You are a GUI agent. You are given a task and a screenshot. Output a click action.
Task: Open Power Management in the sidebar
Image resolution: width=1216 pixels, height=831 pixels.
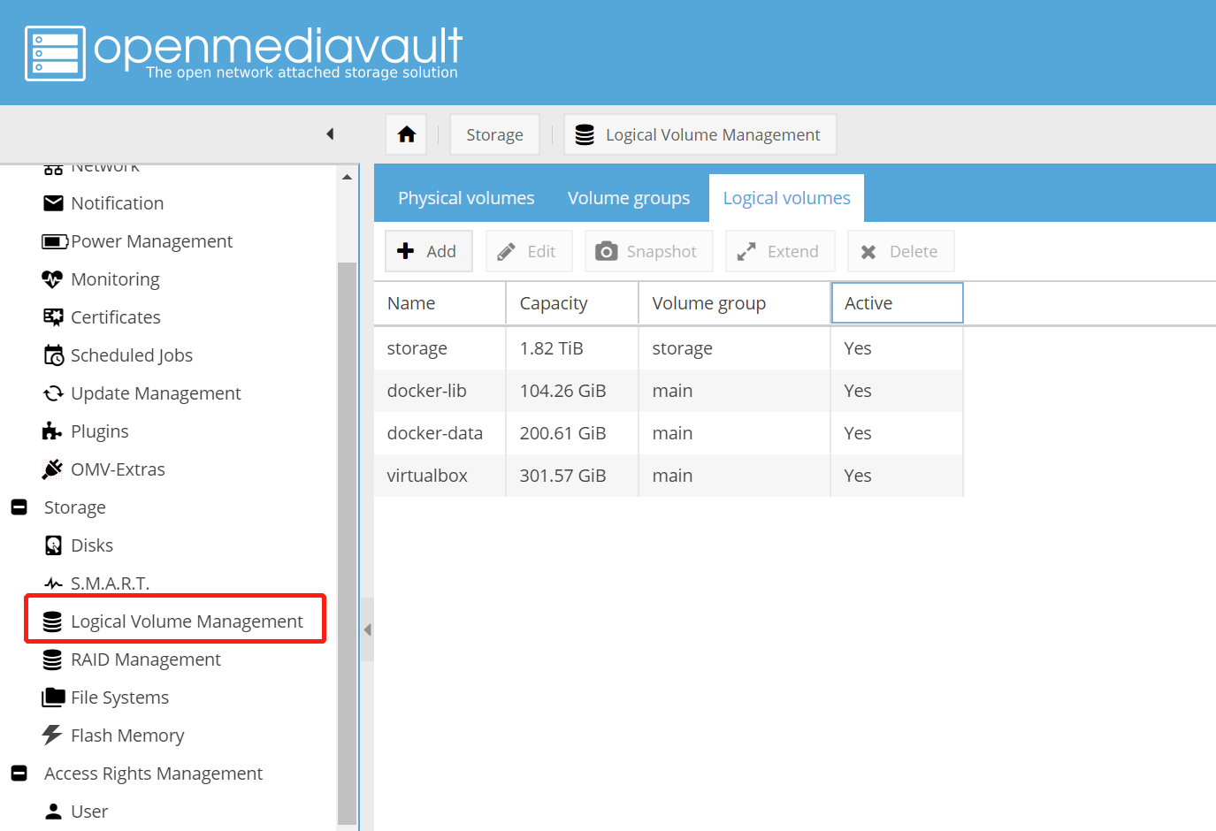[151, 241]
